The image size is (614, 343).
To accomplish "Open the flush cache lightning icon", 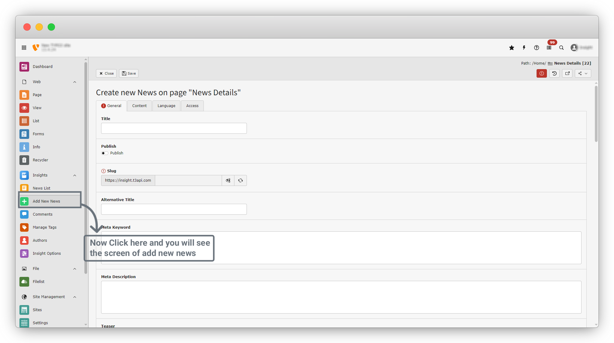I will (x=524, y=48).
